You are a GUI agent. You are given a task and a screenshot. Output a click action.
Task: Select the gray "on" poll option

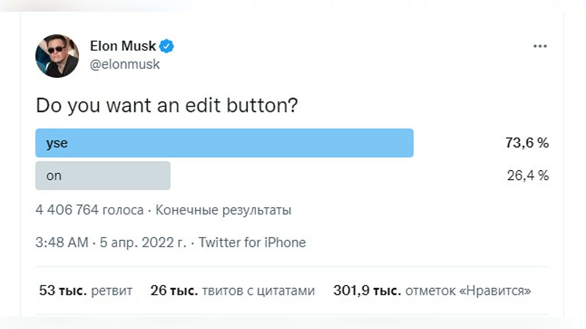coord(103,175)
